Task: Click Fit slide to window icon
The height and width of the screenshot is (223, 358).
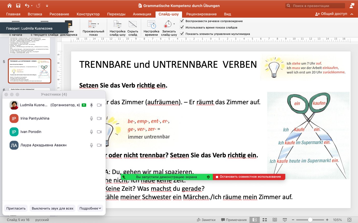Action: point(349,220)
